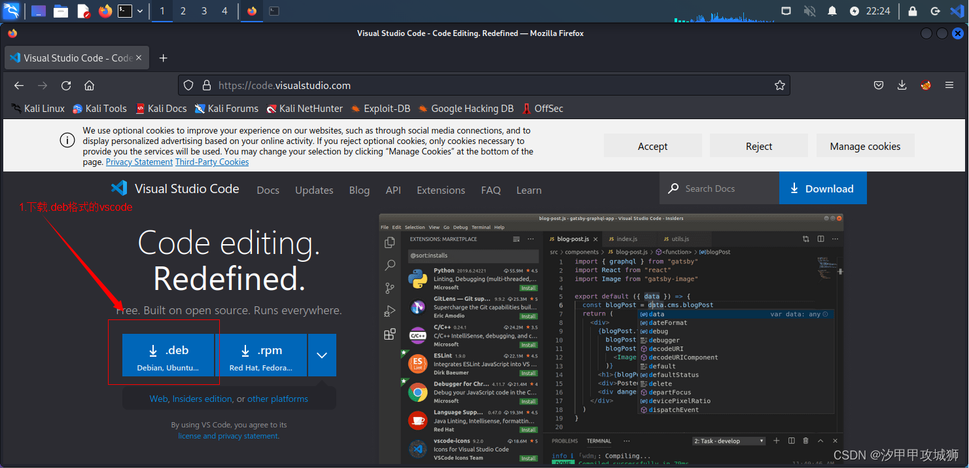The width and height of the screenshot is (969, 468).
Task: Click the Visual Studio Code logo on the page
Action: [x=119, y=189]
